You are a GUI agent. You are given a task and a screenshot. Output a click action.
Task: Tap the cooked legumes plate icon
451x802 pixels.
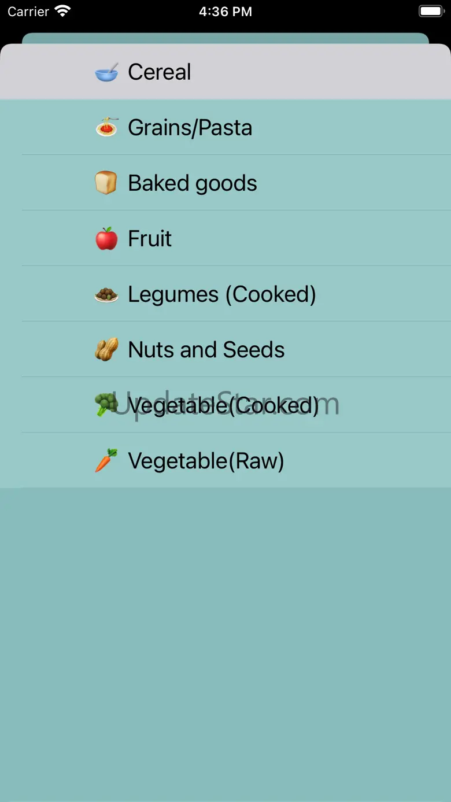[x=106, y=294]
